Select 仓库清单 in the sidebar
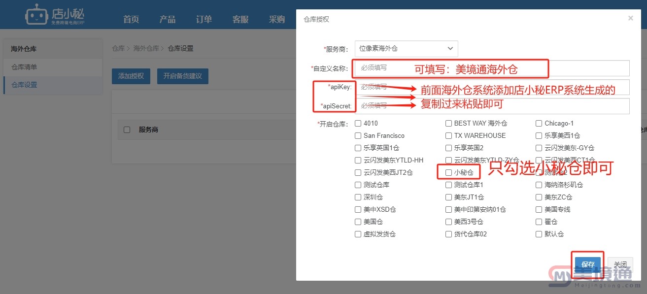The width and height of the screenshot is (647, 294). [53, 67]
